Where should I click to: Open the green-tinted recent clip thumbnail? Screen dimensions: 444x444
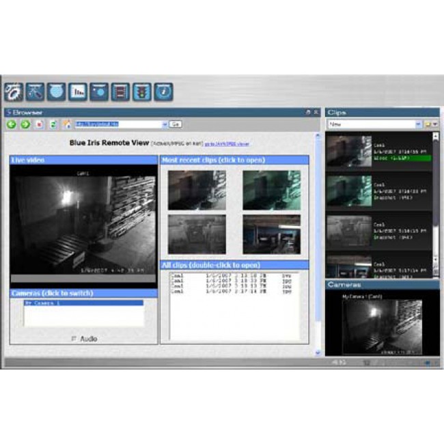coord(272,191)
